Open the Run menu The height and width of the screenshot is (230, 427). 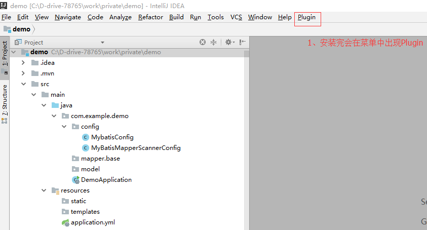point(196,17)
